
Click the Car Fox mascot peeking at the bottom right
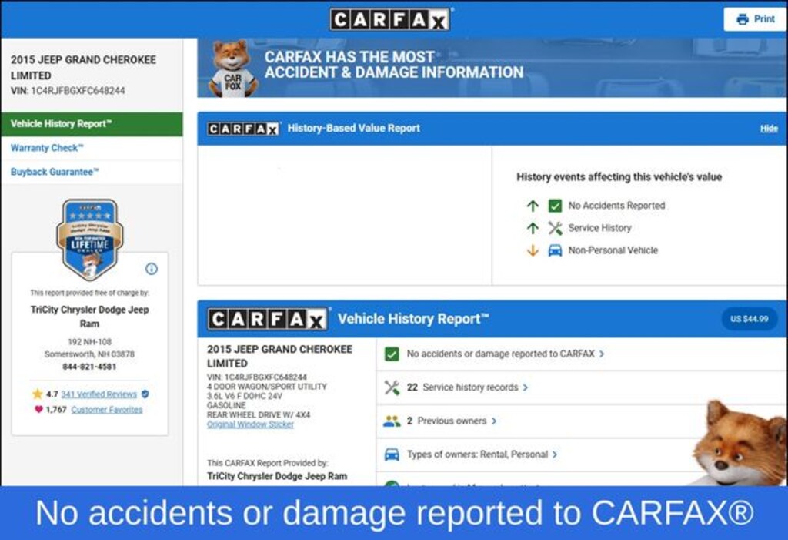(739, 443)
